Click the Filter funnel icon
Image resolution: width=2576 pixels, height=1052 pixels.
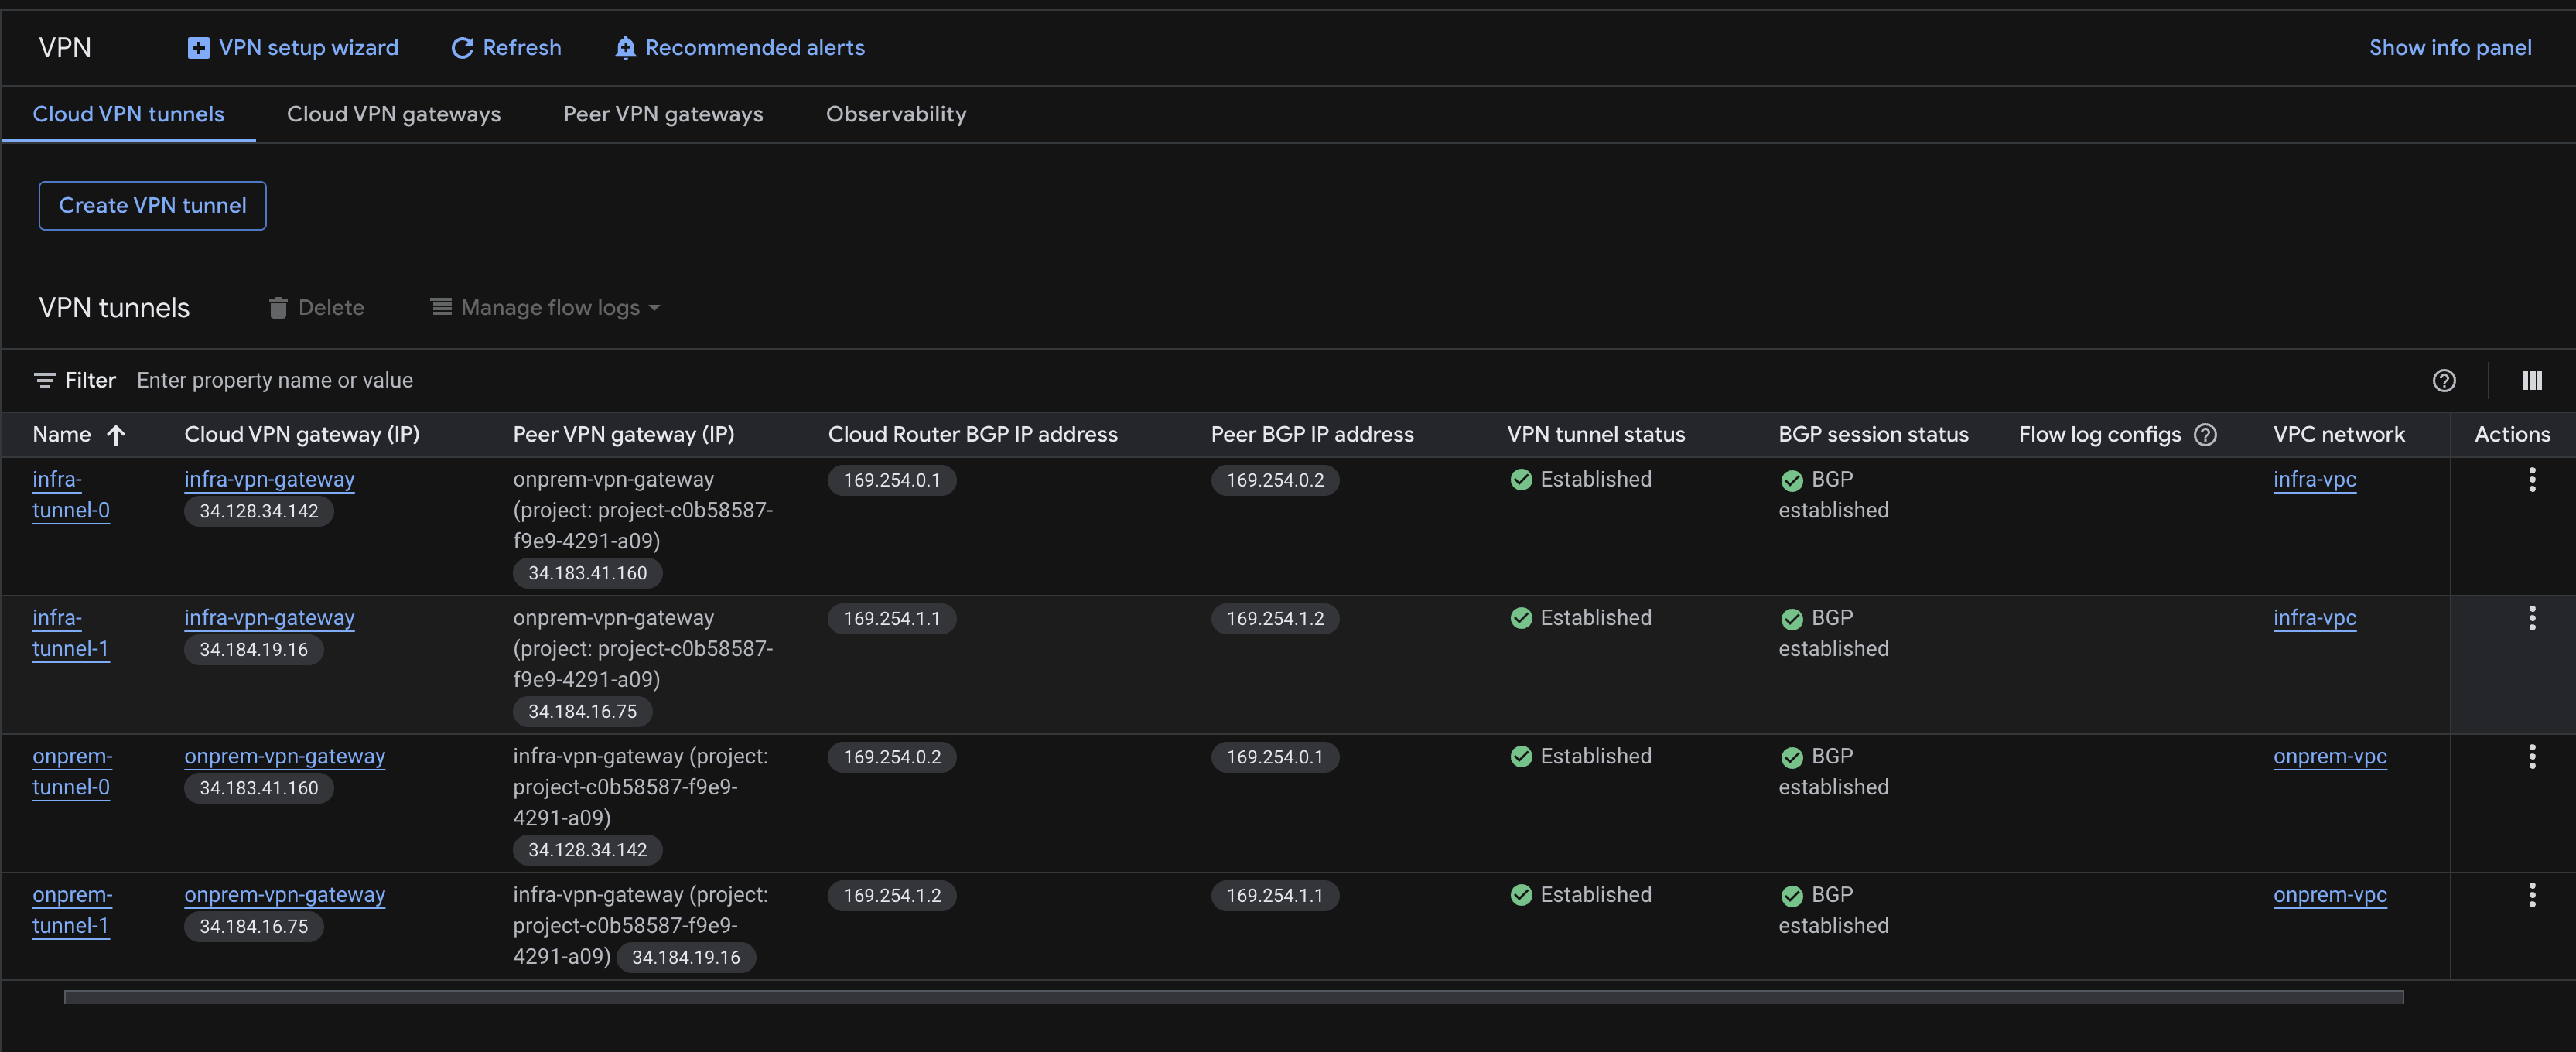(x=45, y=380)
